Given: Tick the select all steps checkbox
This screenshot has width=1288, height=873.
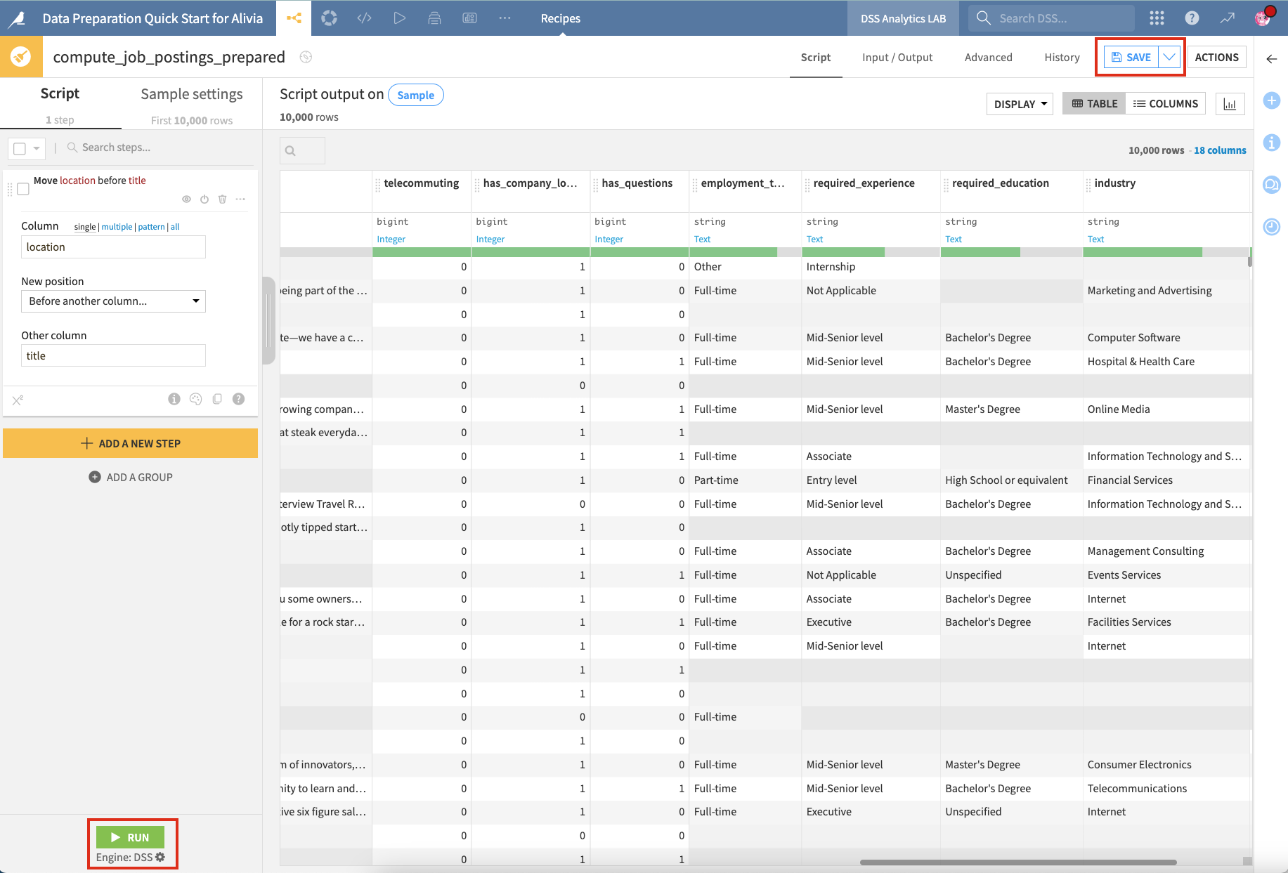Looking at the screenshot, I should point(20,148).
